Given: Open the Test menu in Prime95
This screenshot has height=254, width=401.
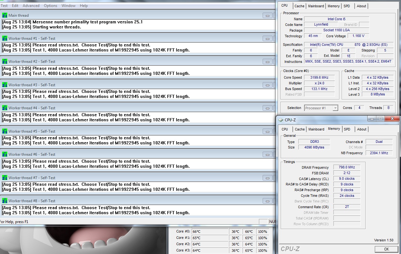Looking at the screenshot, I should click(4, 6).
